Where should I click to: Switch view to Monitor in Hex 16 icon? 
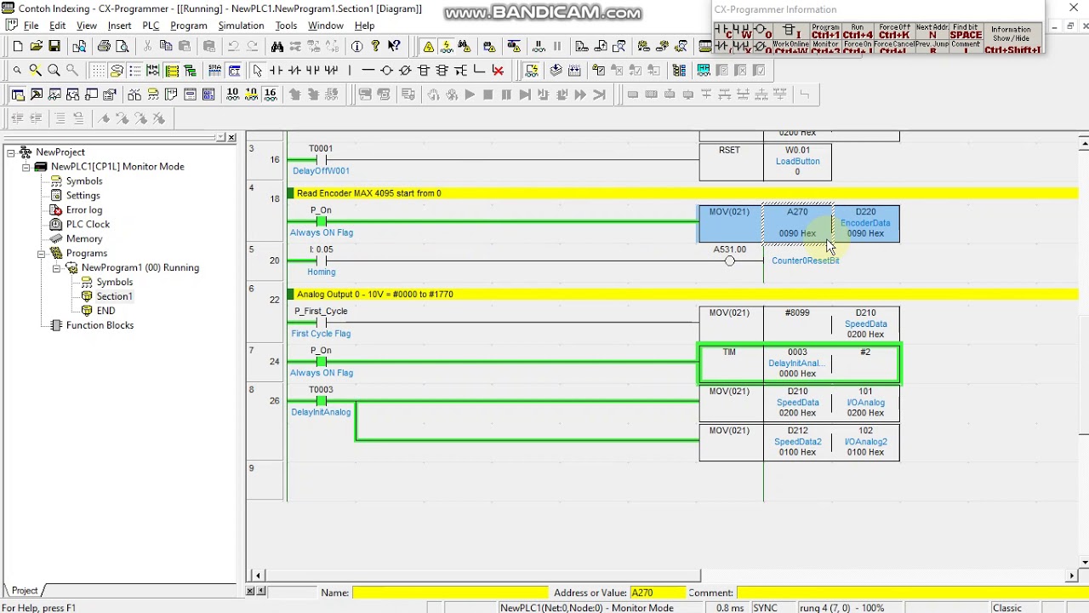coord(270,95)
